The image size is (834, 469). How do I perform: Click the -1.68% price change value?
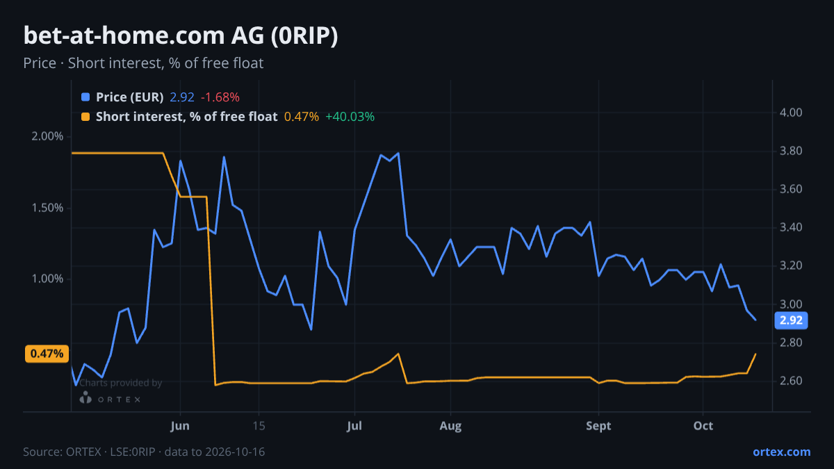(220, 97)
